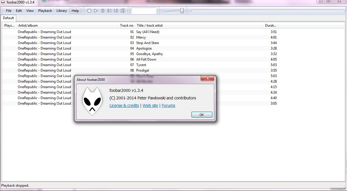The width and height of the screenshot is (347, 191).
Task: Skip to the next track button
Action: tap(116, 11)
